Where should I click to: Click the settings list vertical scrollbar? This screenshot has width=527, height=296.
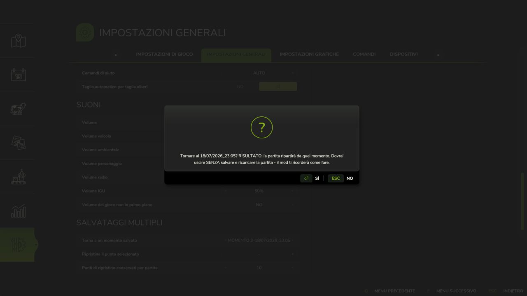[x=522, y=201]
